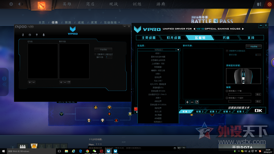Image resolution: width=274 pixels, height=154 pixels.
Task: Remove a macro with minus under 宏列表 in Rapoo window
Action: pyautogui.click(x=33, y=82)
